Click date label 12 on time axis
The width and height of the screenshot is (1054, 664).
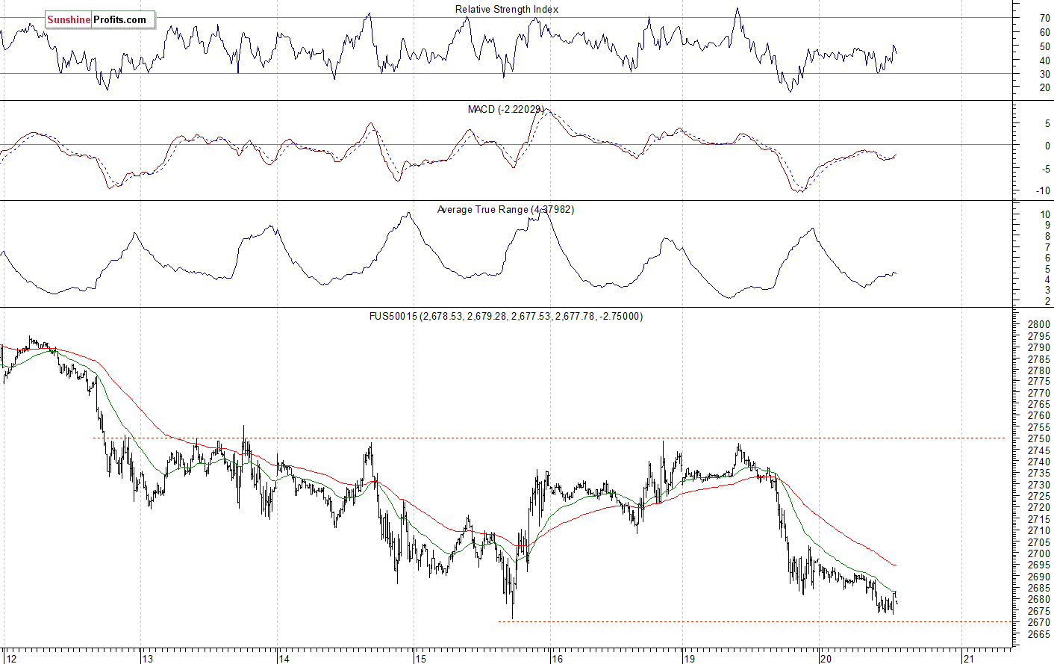click(x=10, y=658)
